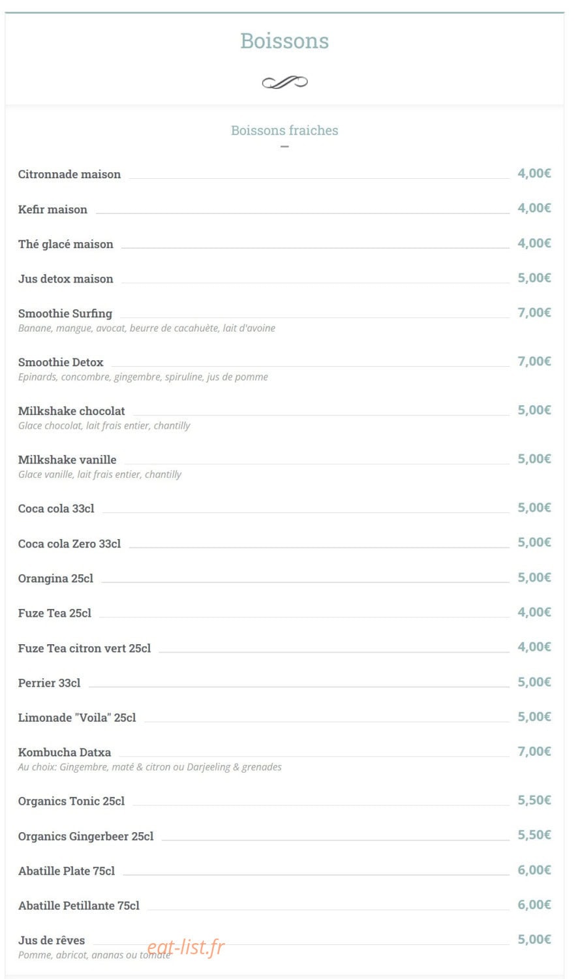Choose the Jus detox maison item

click(65, 279)
